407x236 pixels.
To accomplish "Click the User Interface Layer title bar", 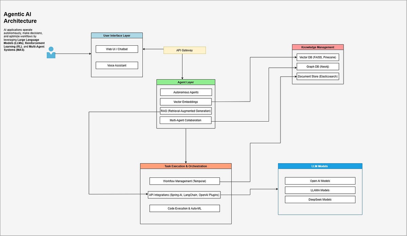I will [x=117, y=35].
